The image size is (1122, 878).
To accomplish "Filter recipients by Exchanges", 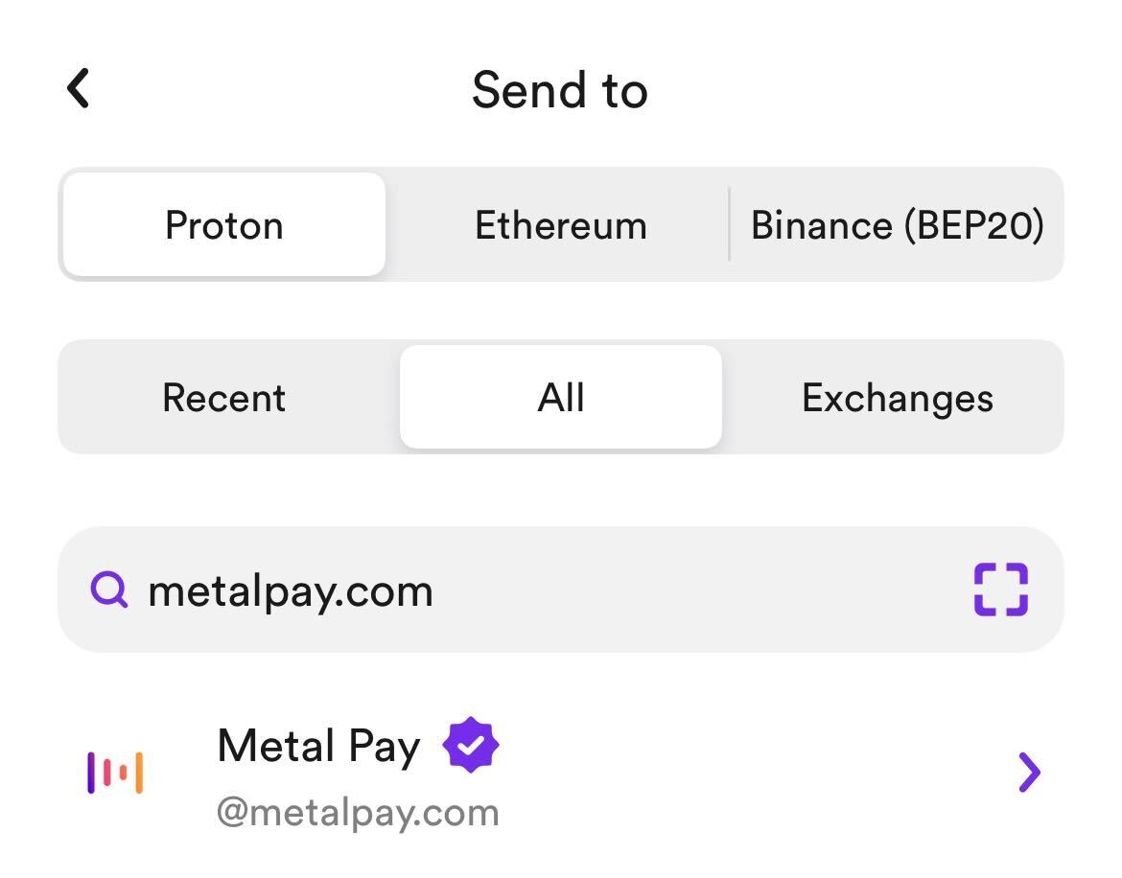I will [898, 397].
